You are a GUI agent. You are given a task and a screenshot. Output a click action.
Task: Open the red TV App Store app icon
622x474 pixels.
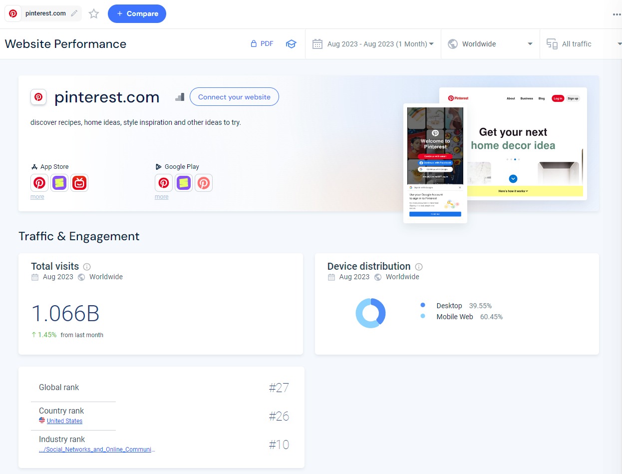coord(79,183)
